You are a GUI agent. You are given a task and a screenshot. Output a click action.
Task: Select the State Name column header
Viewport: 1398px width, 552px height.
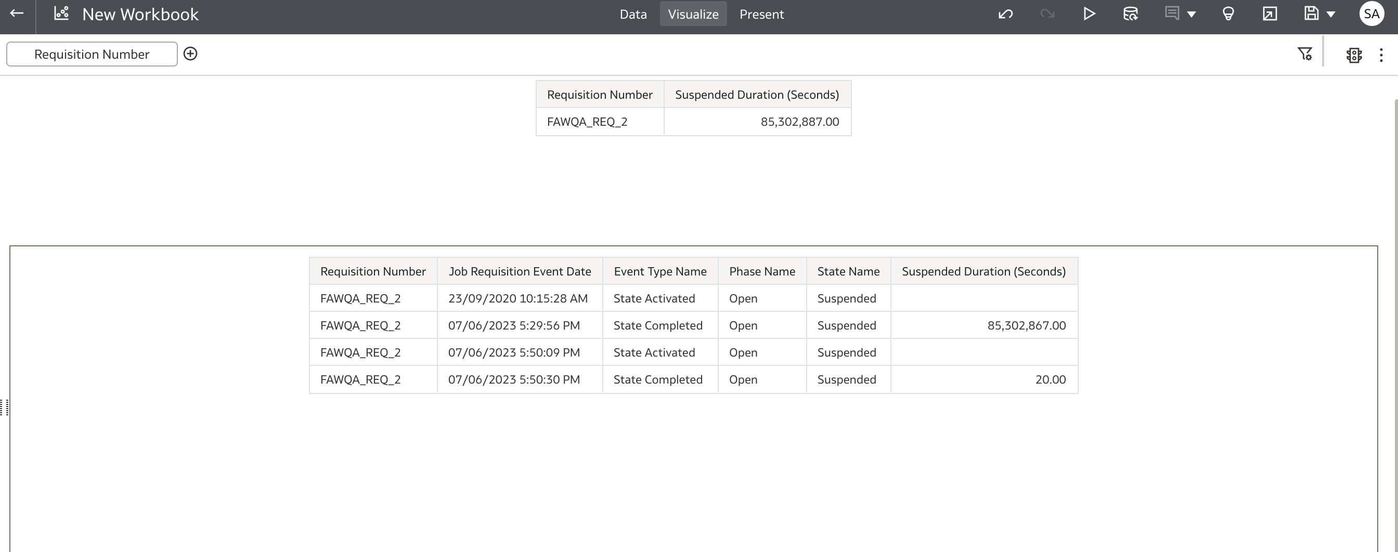click(x=848, y=271)
